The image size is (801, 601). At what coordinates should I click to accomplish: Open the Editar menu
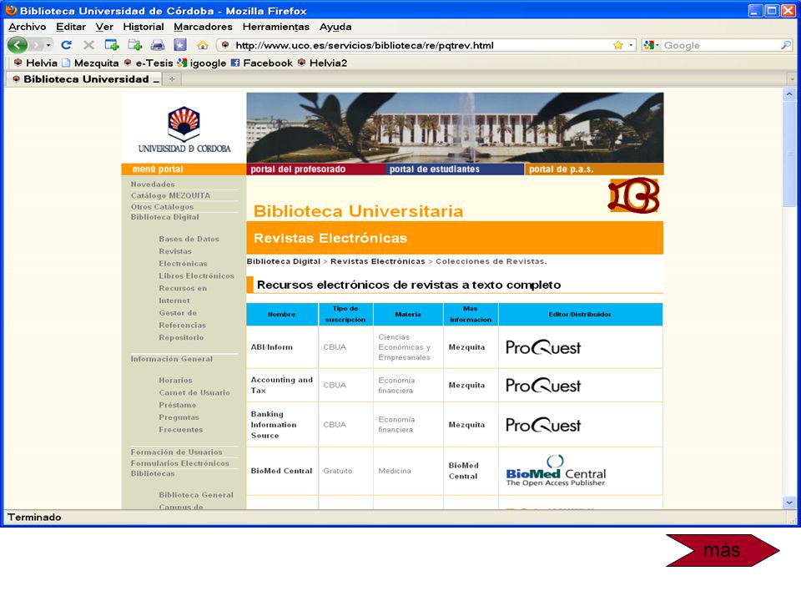pos(71,27)
